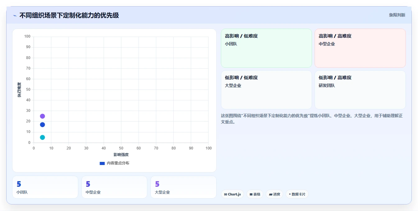Click the title 不同组织场景下定制化能力的优先级
The width and height of the screenshot is (418, 211).
tap(69, 15)
